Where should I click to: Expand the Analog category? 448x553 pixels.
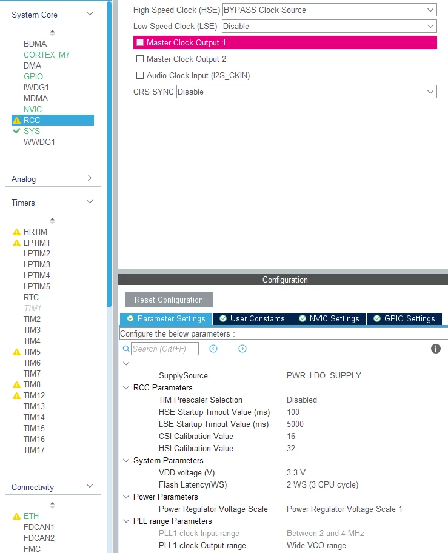coord(90,178)
